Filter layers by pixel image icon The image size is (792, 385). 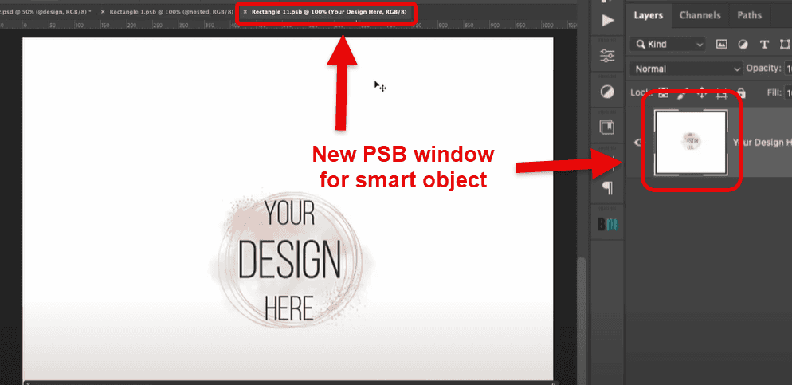pyautogui.click(x=721, y=45)
